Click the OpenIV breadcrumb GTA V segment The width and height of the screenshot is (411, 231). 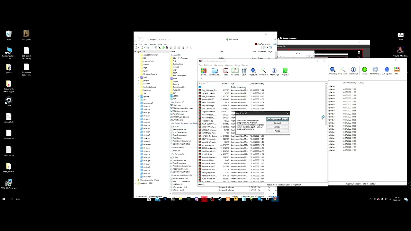tap(163, 39)
